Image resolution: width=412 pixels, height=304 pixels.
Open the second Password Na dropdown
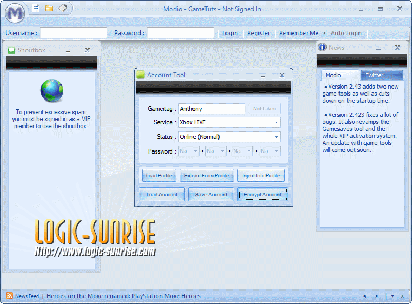[x=216, y=151]
